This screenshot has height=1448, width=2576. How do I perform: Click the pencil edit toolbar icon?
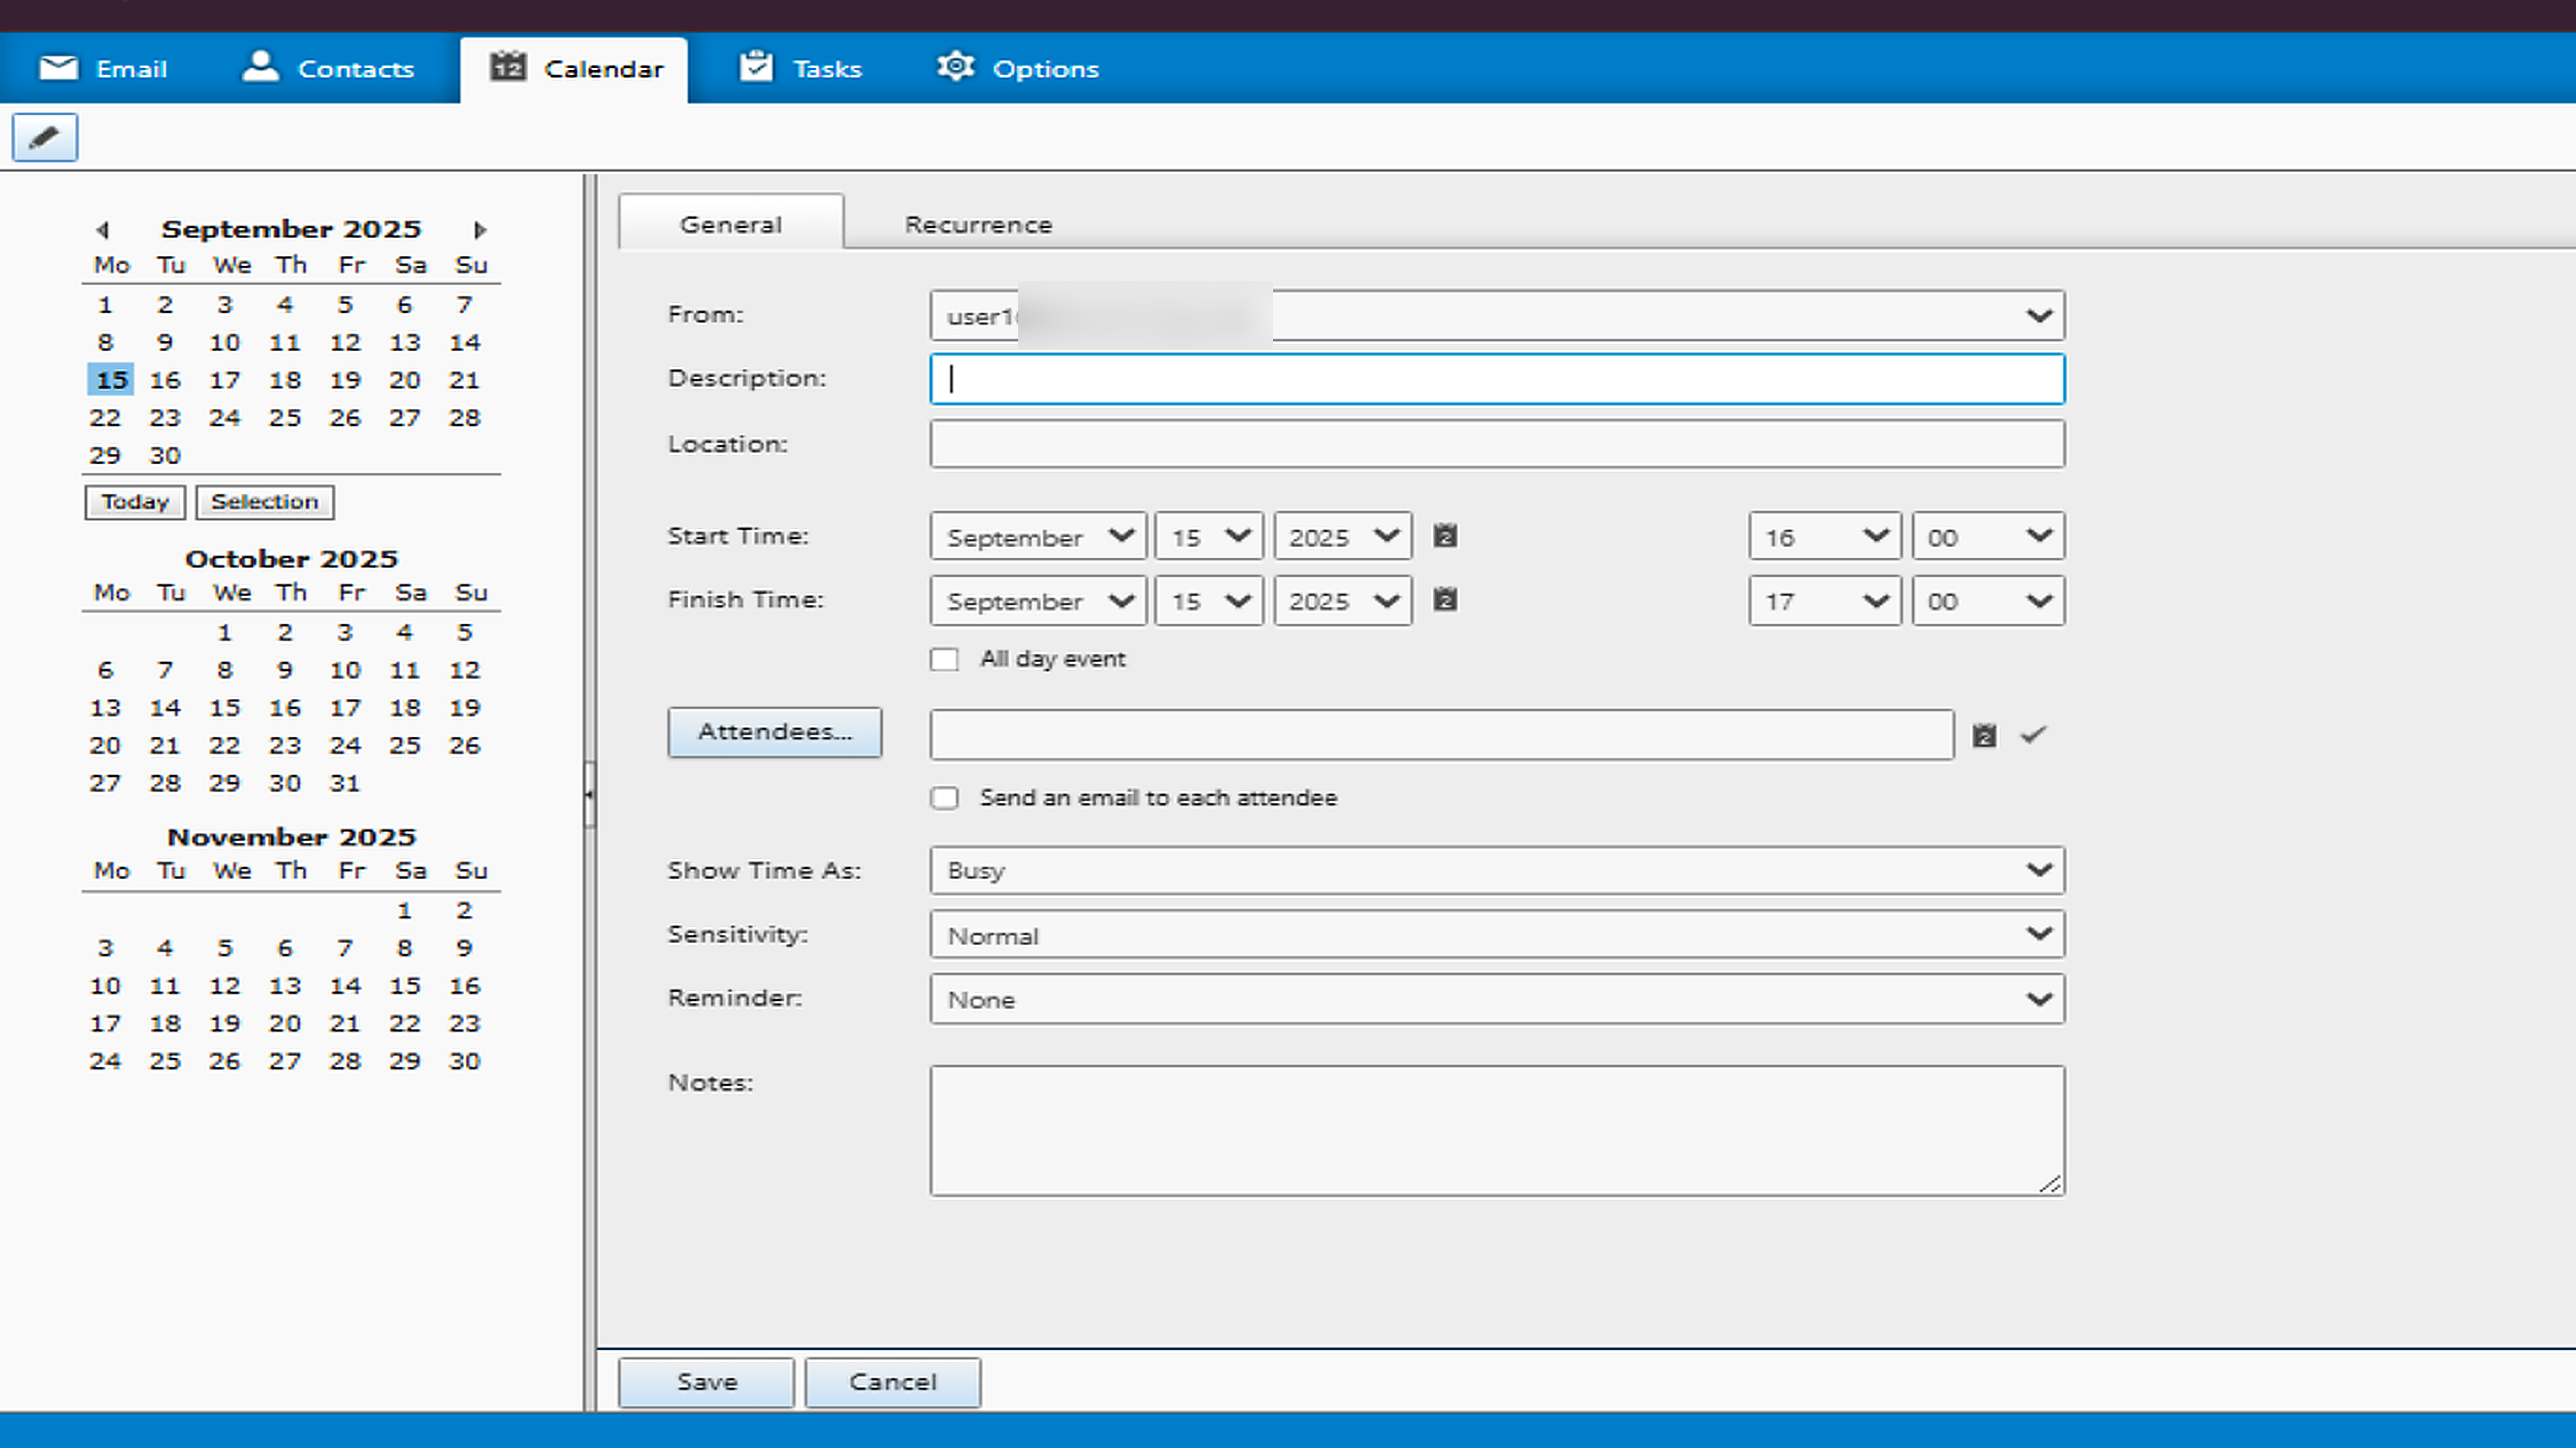coord(44,137)
